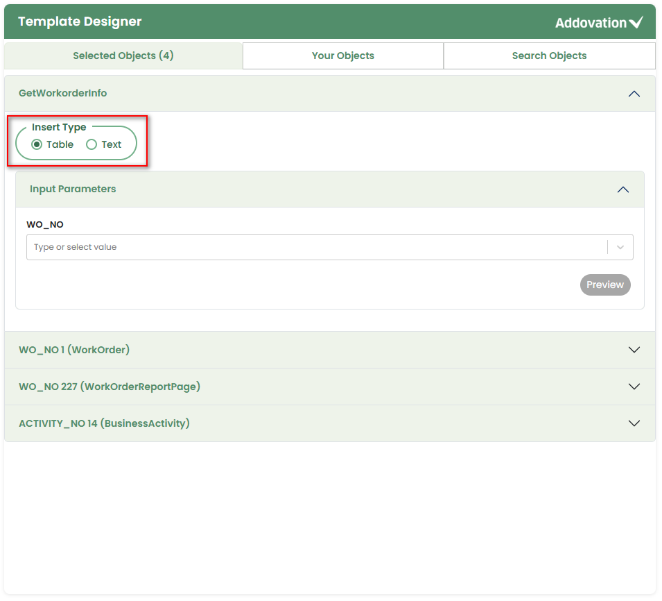
Task: Select the Table insert type
Action: pyautogui.click(x=37, y=144)
